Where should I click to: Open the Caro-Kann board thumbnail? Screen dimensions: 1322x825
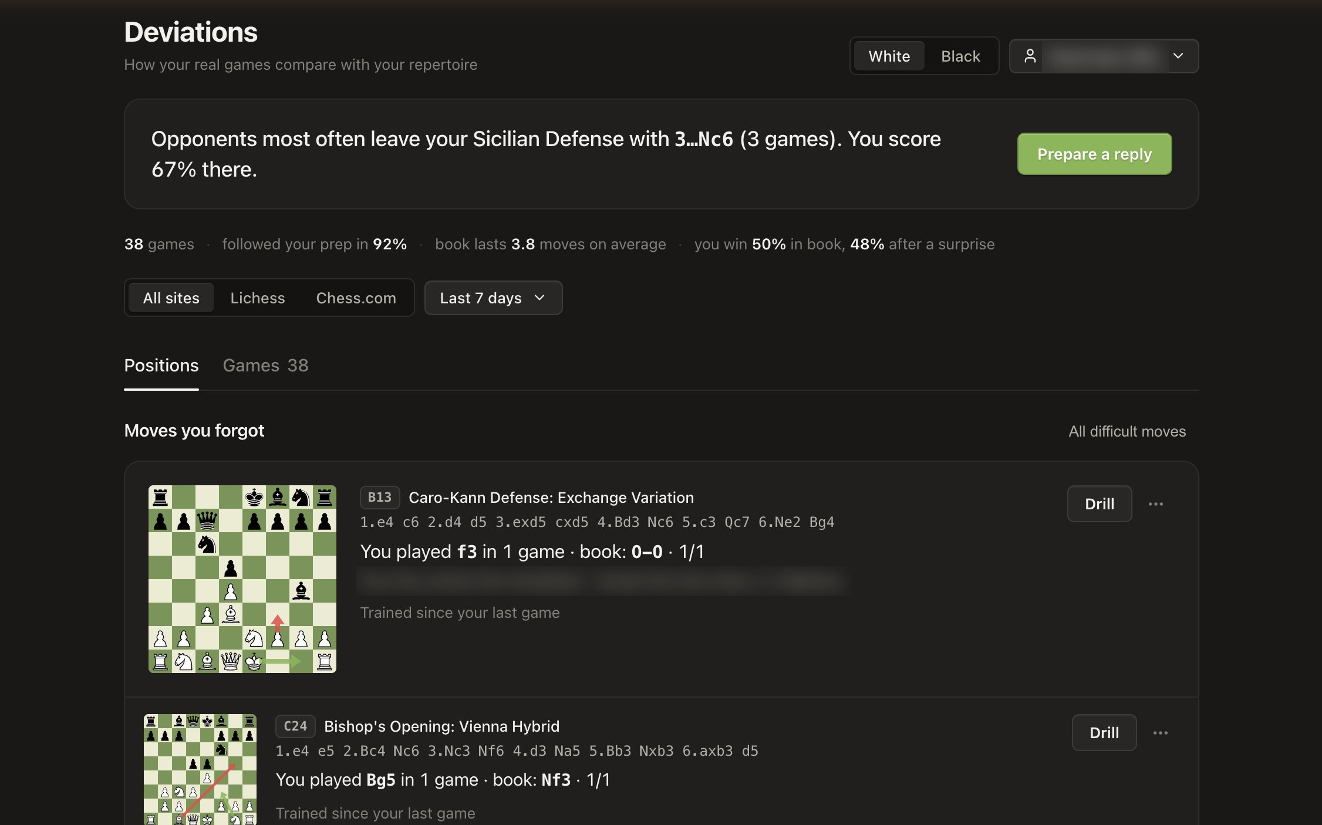[242, 579]
